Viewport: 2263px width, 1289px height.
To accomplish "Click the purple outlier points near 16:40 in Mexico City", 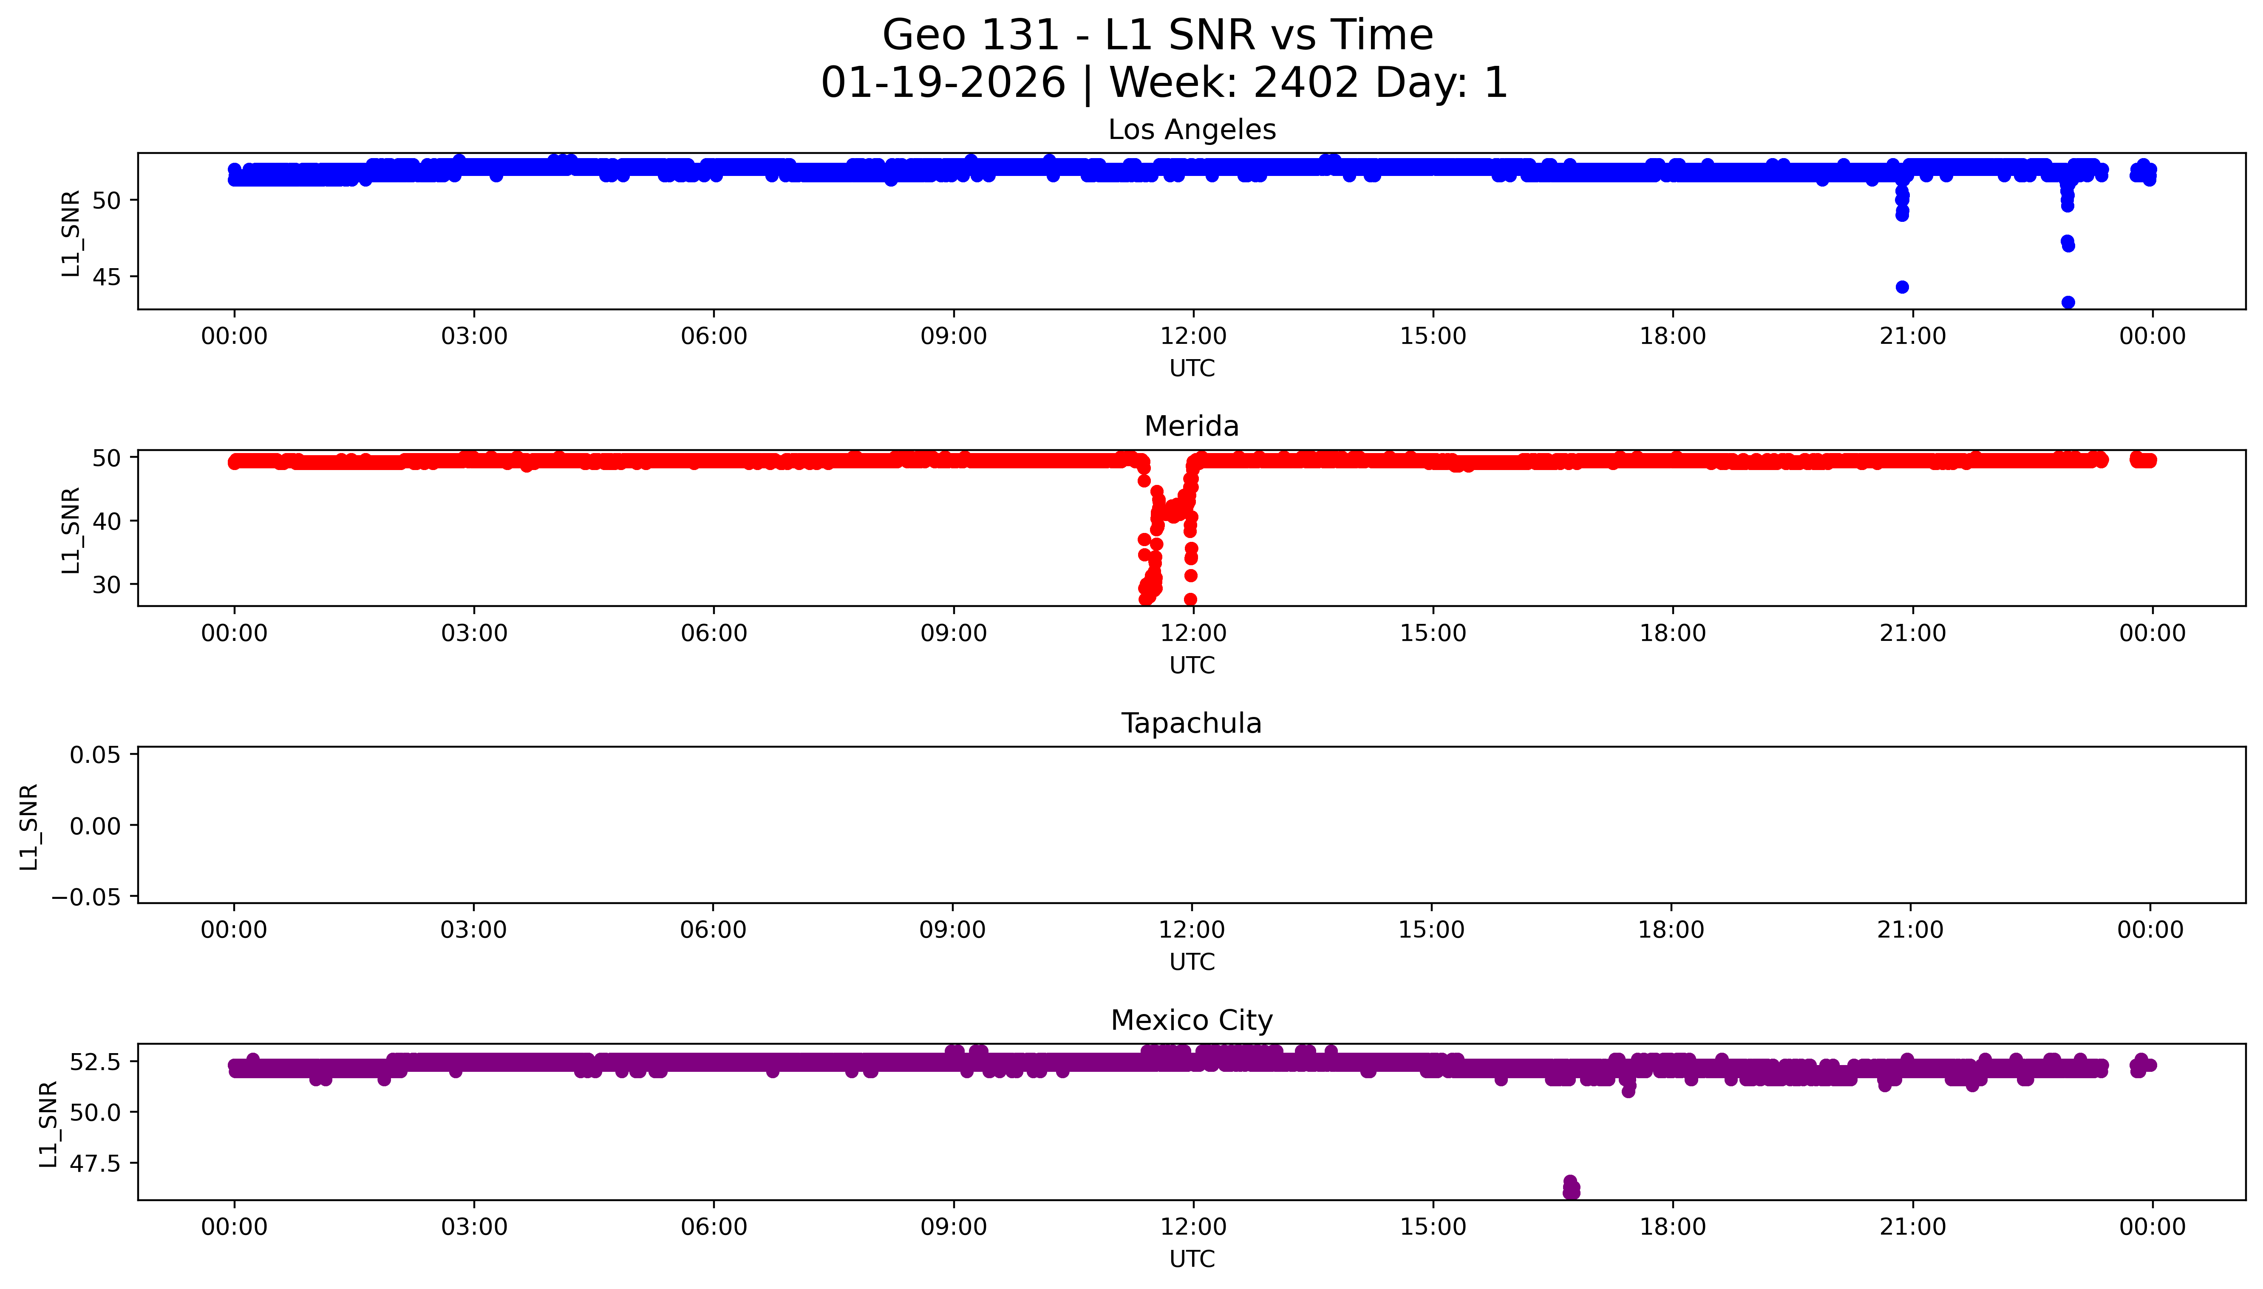I will (x=1571, y=1187).
